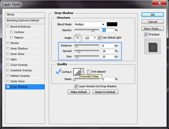Toggle the Preview checkbox

(146, 35)
